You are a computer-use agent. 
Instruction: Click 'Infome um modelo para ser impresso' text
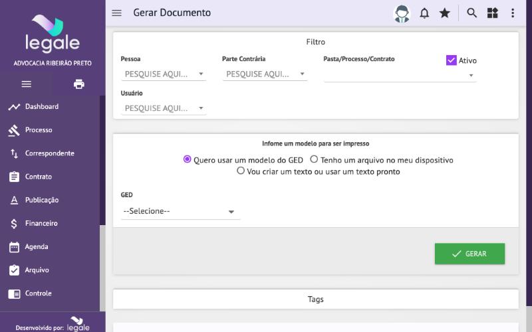point(315,143)
